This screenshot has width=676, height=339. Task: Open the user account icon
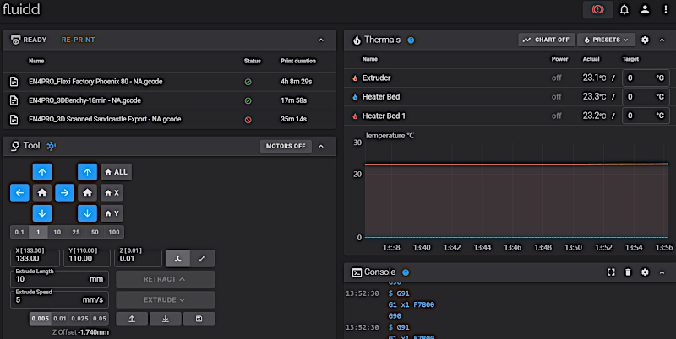click(645, 9)
